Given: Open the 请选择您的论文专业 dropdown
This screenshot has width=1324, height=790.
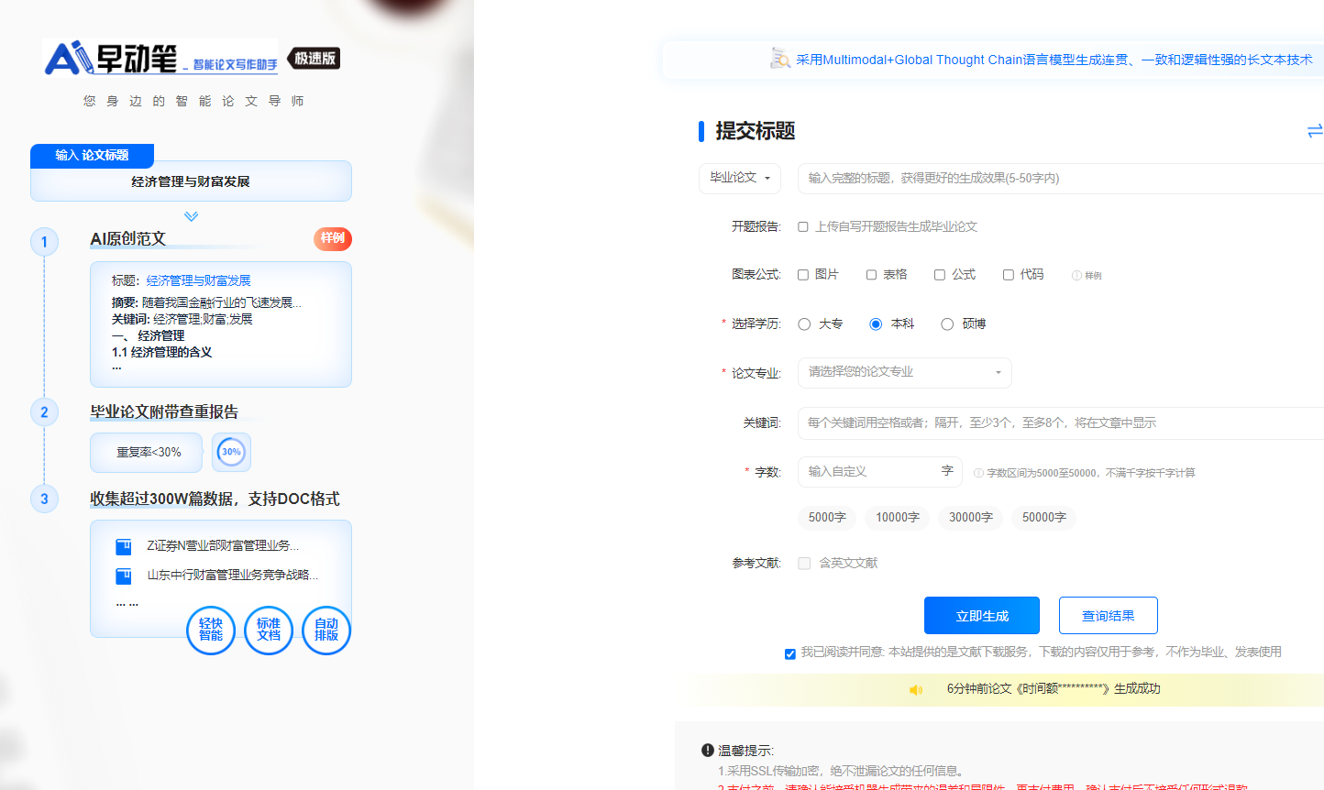Looking at the screenshot, I should [x=905, y=372].
